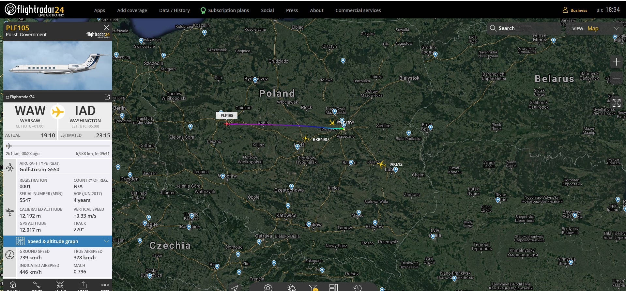Image resolution: width=626 pixels, height=291 pixels.
Task: Open the widgets layout tool
Action: click(x=334, y=288)
